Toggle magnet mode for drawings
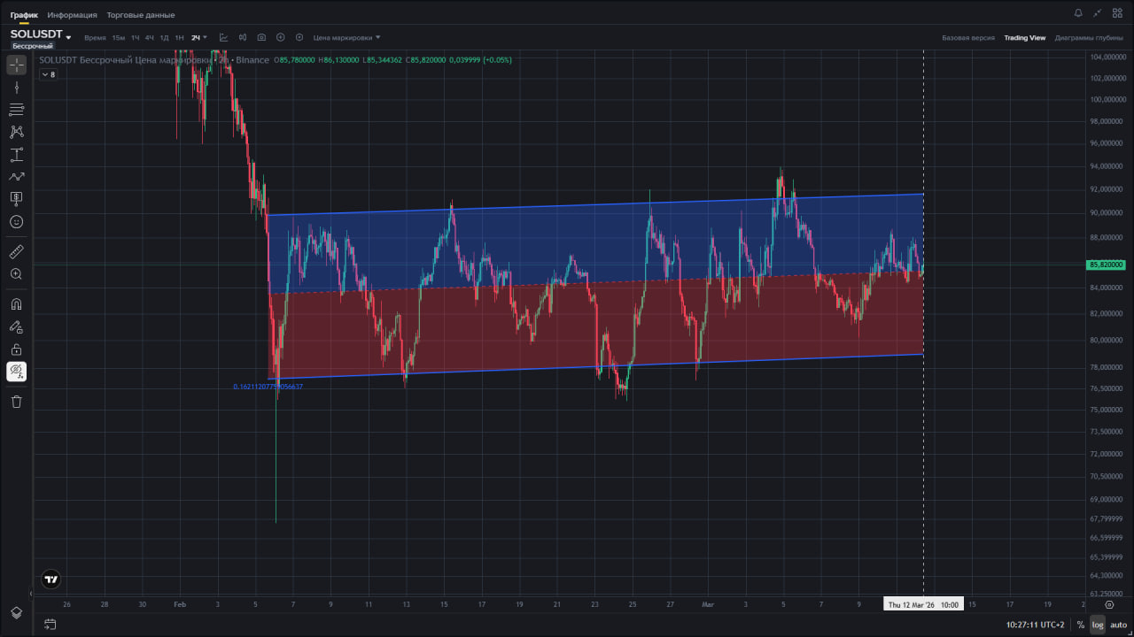Screen dimensions: 1134x637 point(16,304)
